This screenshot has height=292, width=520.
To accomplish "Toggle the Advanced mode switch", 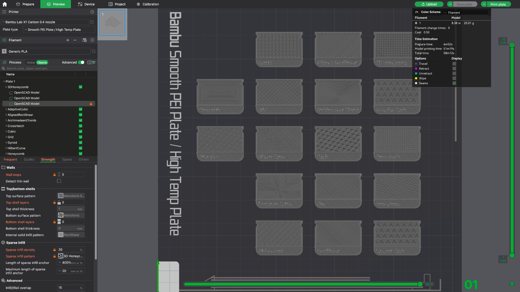I will [x=81, y=62].
